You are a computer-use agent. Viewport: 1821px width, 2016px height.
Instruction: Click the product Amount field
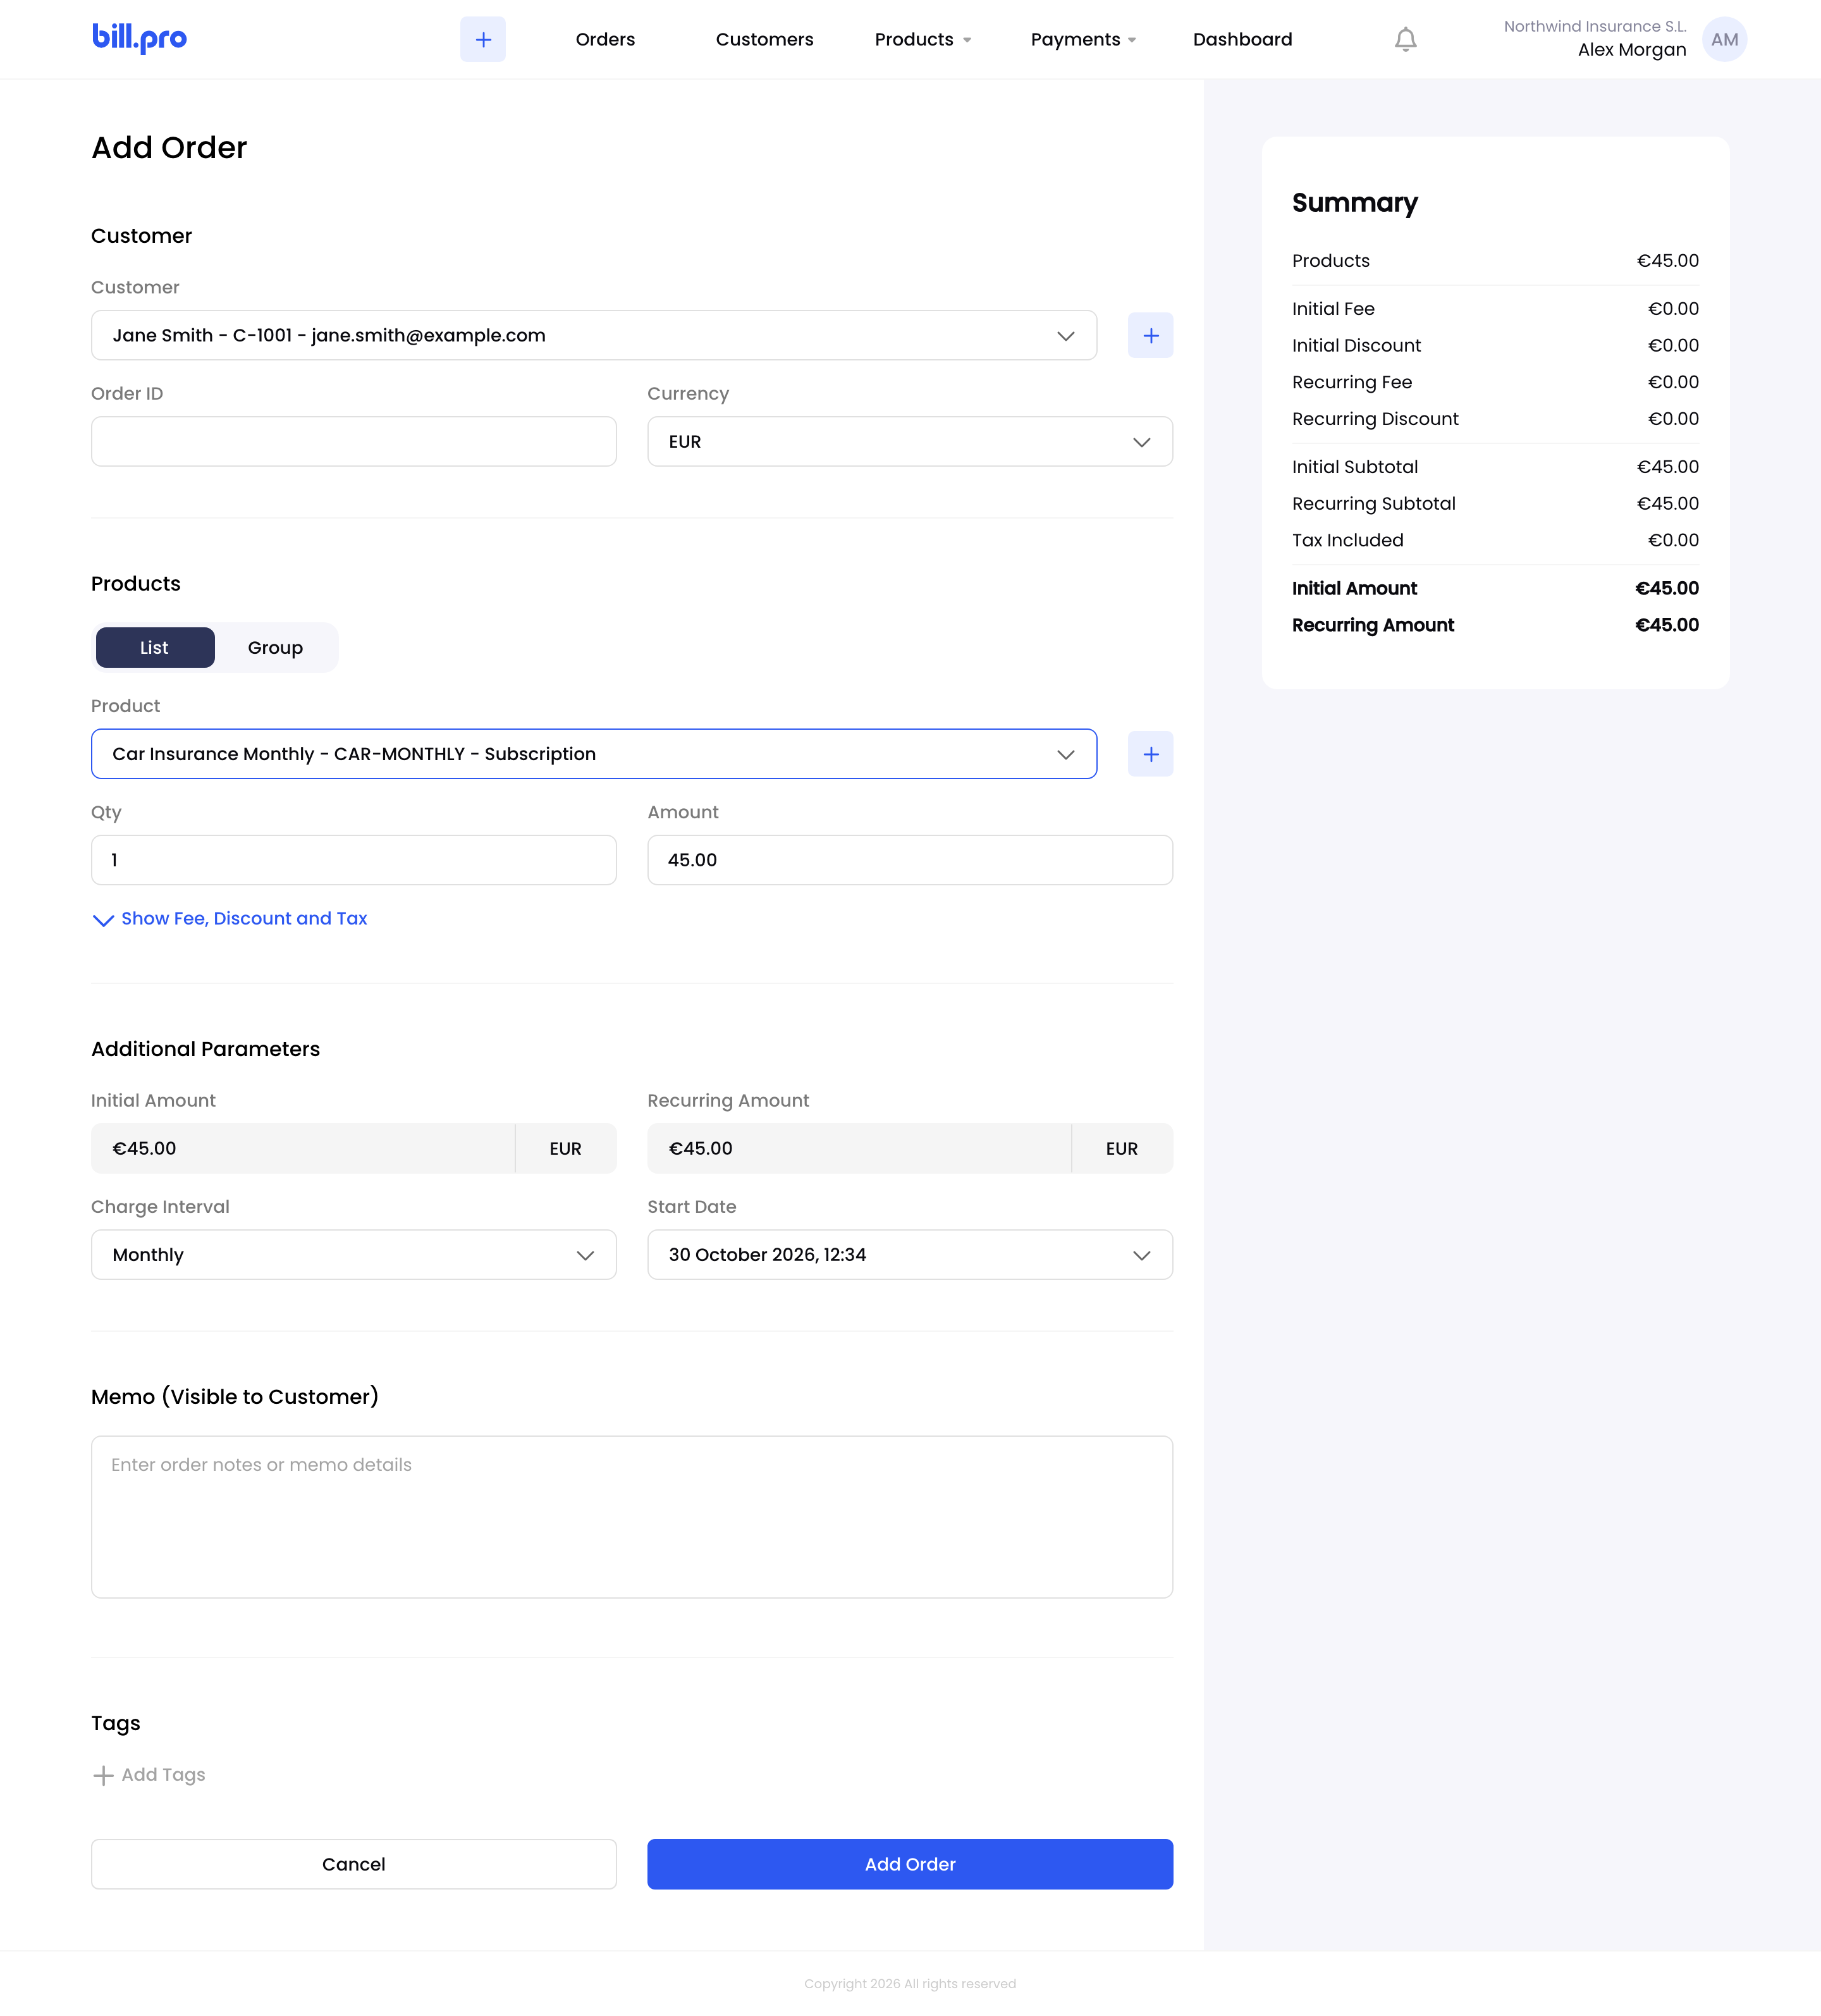[910, 860]
